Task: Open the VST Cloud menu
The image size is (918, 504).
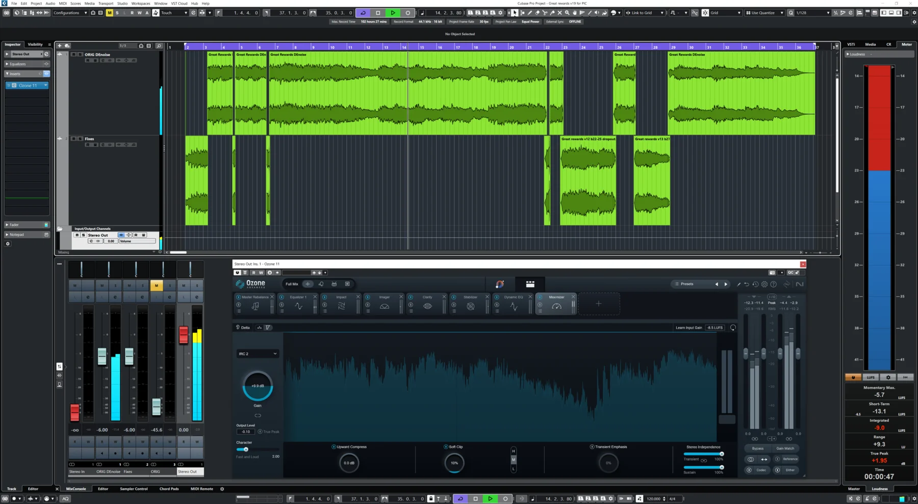Action: tap(179, 3)
